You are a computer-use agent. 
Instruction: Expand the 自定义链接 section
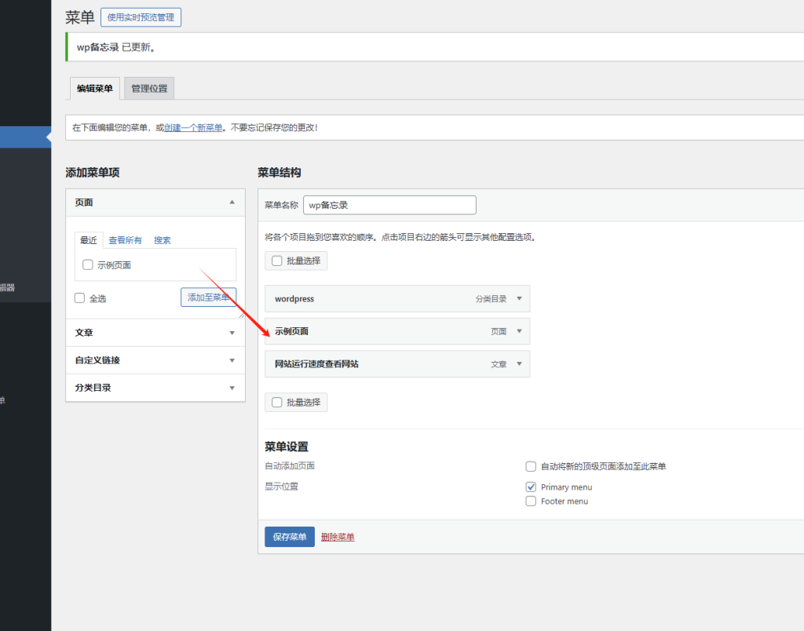pyautogui.click(x=232, y=360)
